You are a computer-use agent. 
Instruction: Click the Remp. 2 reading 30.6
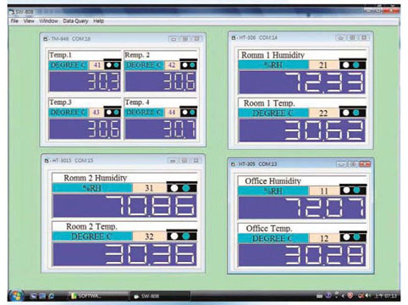coord(161,81)
